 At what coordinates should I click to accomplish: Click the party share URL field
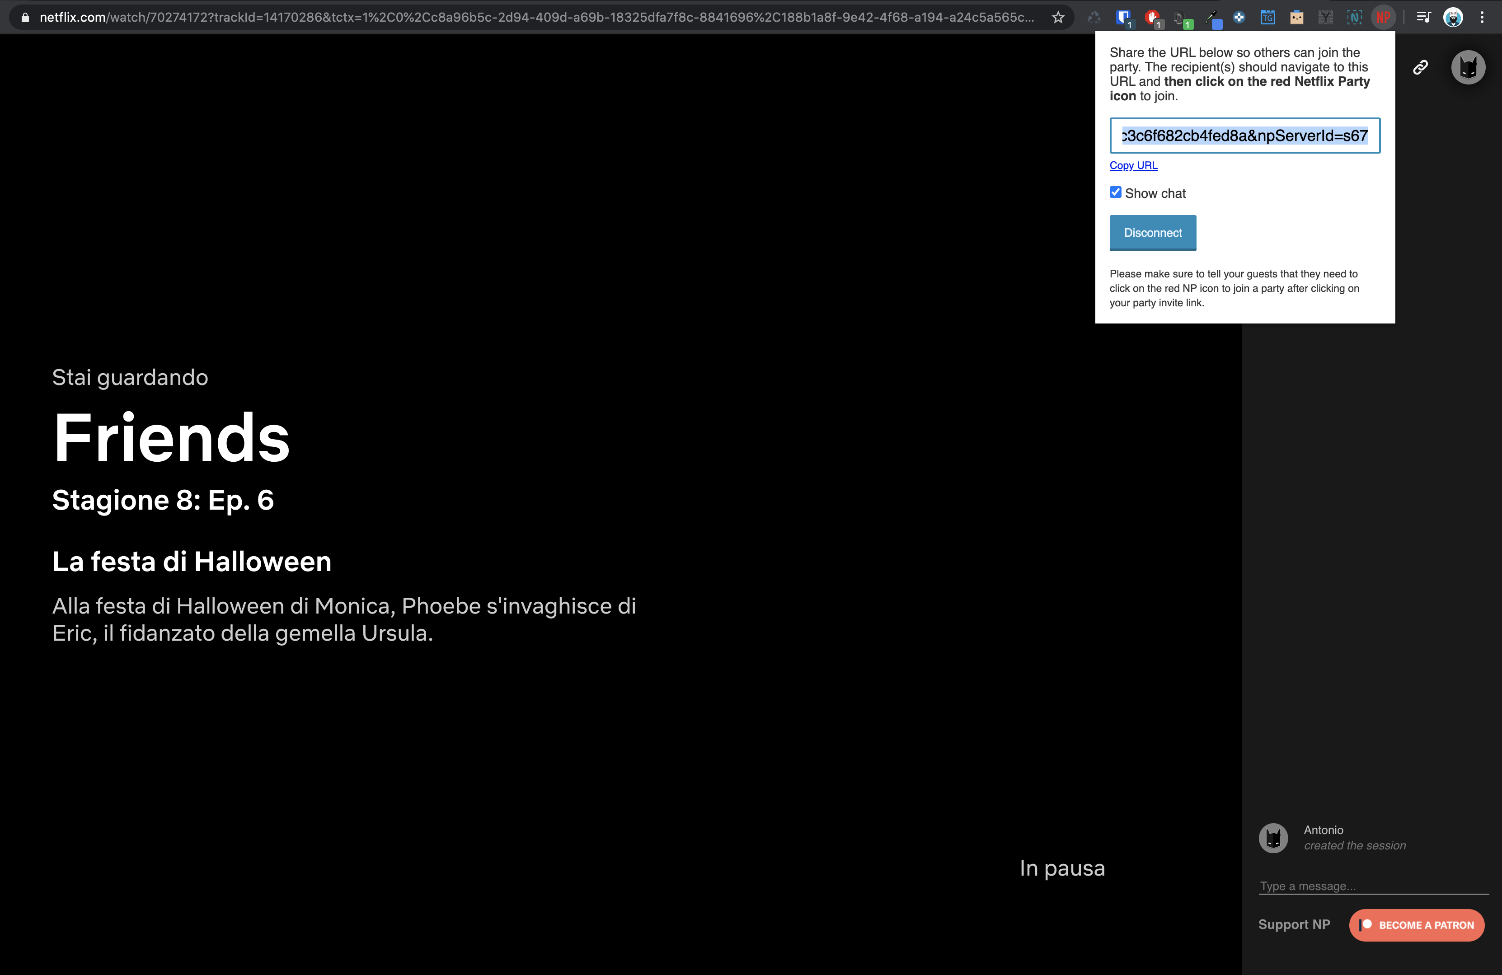1244,136
